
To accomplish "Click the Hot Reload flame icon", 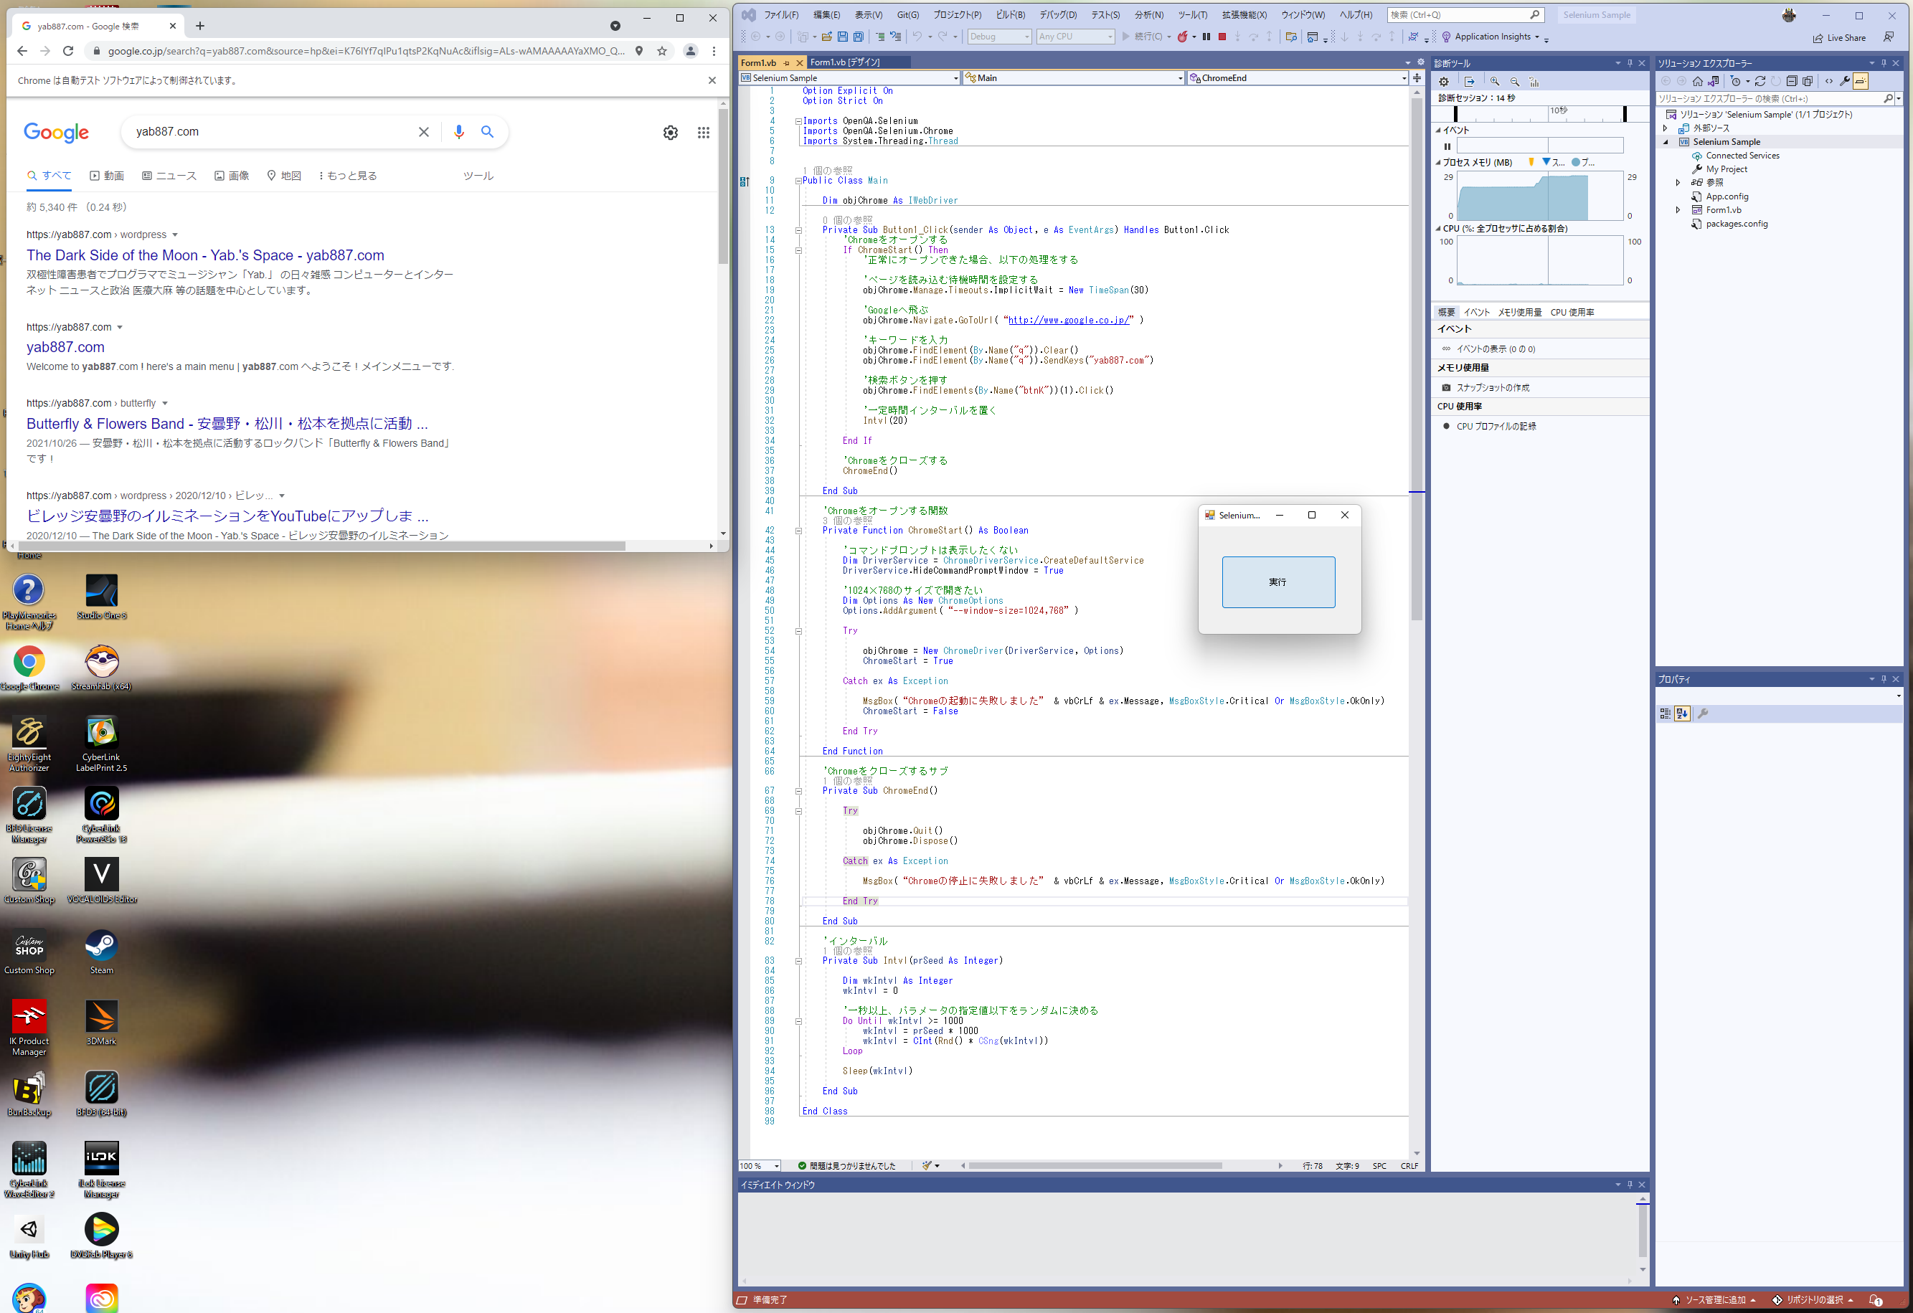I will point(1183,37).
